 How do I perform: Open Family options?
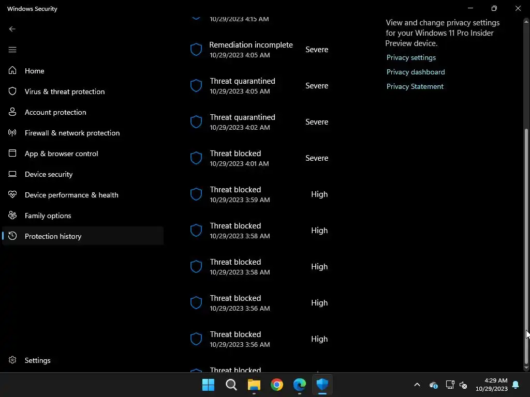(83, 216)
